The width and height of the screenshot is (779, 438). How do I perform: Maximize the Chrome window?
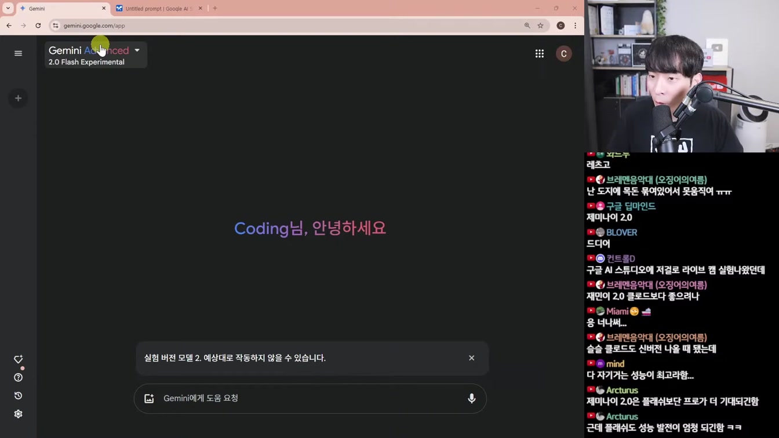[556, 8]
